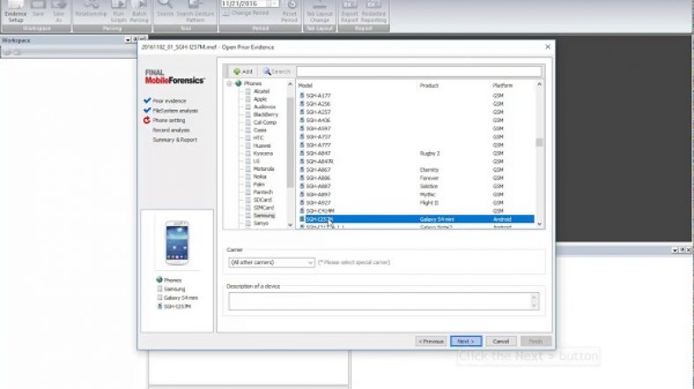Click the model list scrollbar thumb

click(x=539, y=143)
